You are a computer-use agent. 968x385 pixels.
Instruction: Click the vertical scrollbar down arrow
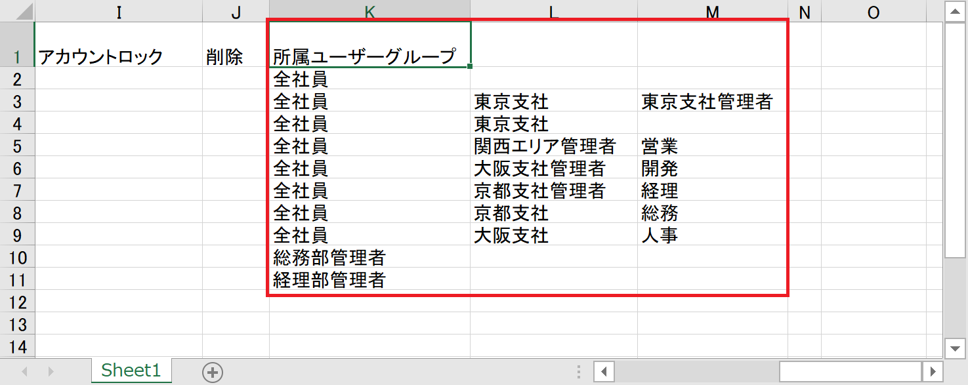point(954,347)
